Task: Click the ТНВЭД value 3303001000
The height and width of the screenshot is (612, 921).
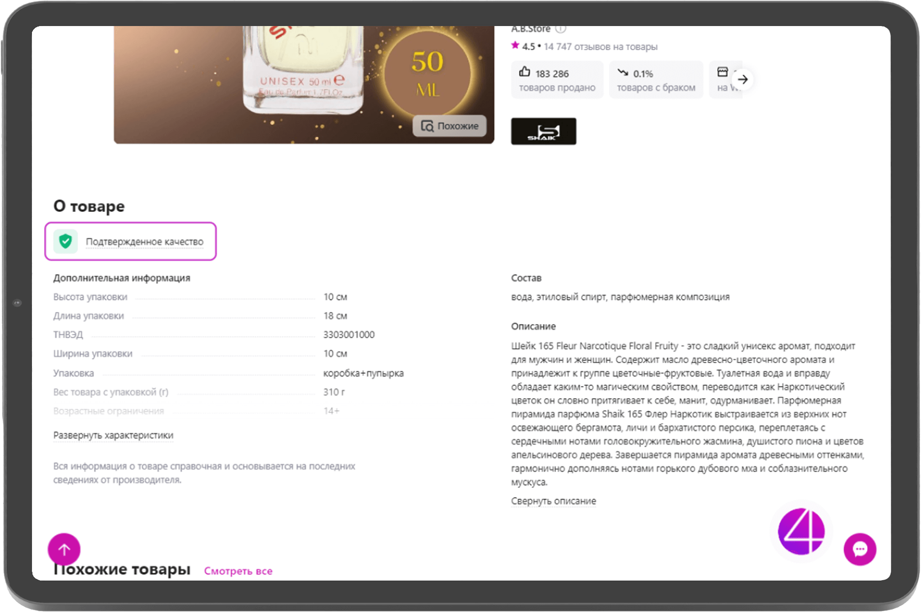Action: (x=349, y=335)
